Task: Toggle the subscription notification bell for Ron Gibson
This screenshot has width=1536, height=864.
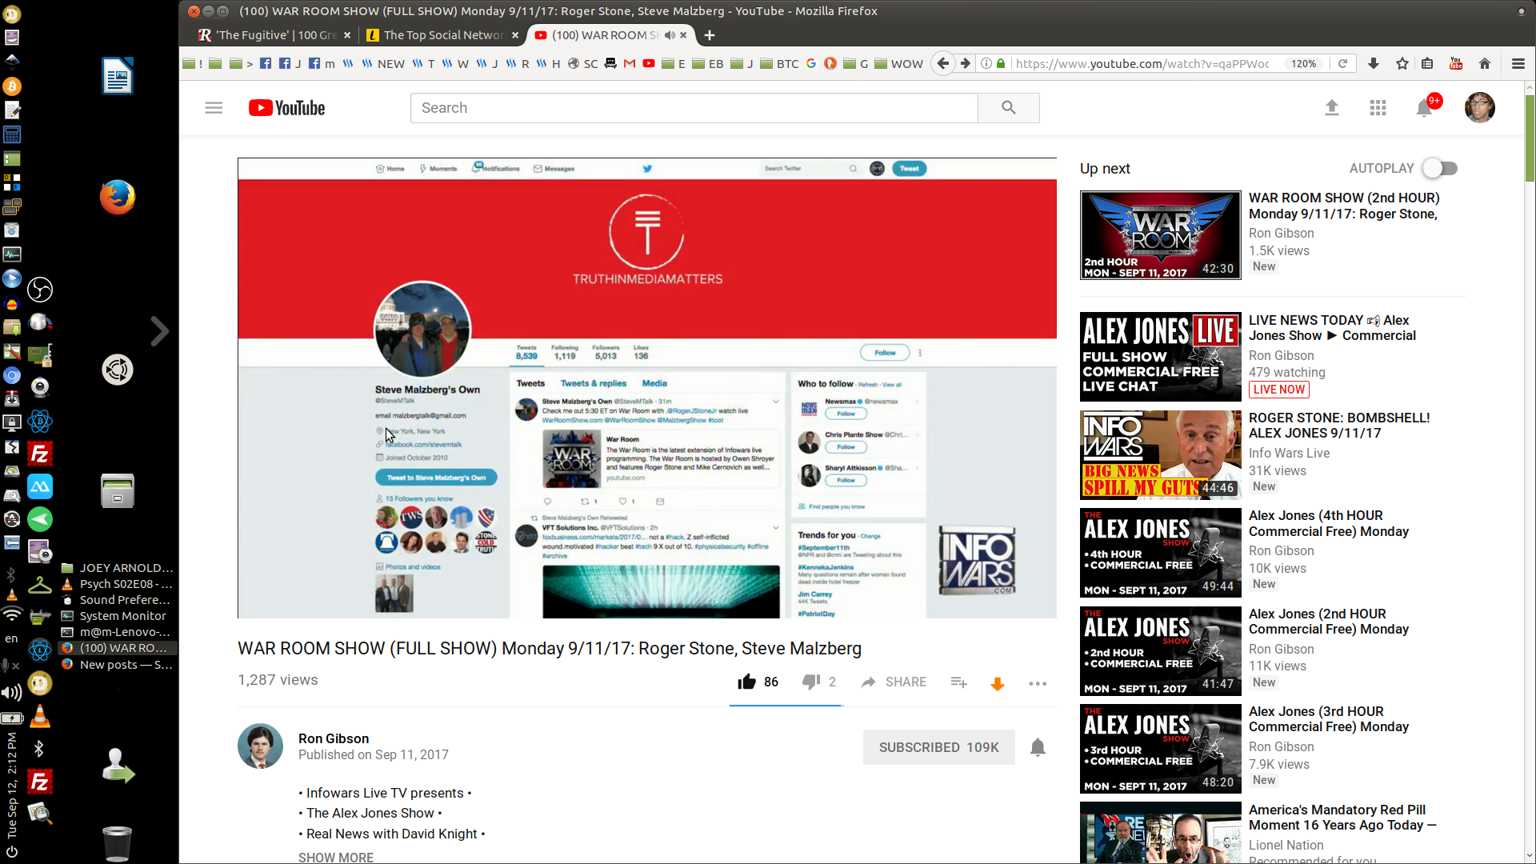Action: click(x=1038, y=747)
